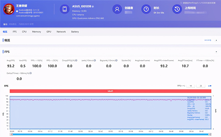Open info icon next to Drop(FPS)
Image resolution: width=221 pixels, height=137 pixels.
(x=76, y=60)
